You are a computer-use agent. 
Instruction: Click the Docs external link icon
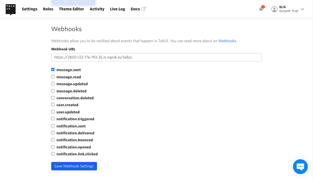pos(144,9)
